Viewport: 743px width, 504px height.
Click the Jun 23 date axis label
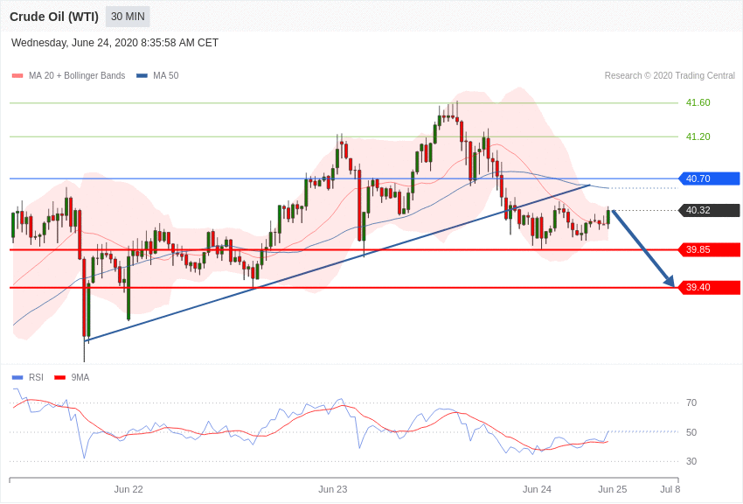333,489
